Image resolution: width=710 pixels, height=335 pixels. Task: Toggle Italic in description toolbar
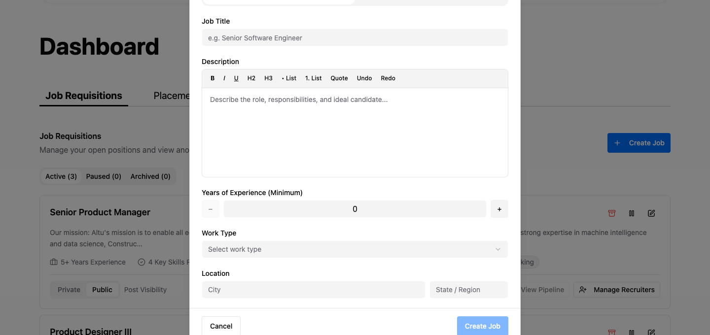(x=224, y=78)
